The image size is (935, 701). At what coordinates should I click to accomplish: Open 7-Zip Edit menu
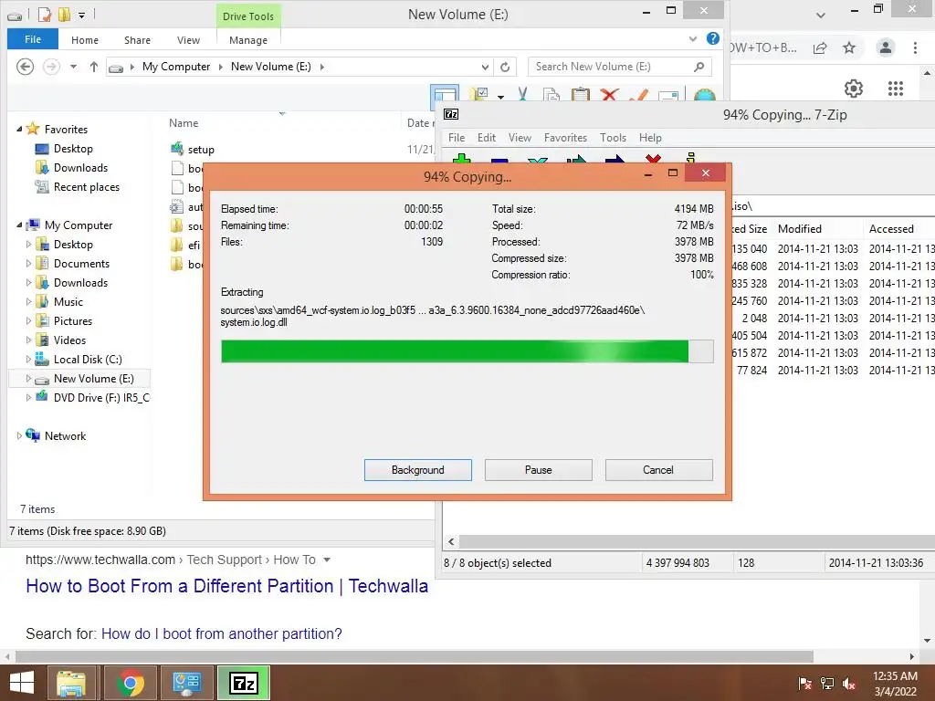pyautogui.click(x=486, y=138)
